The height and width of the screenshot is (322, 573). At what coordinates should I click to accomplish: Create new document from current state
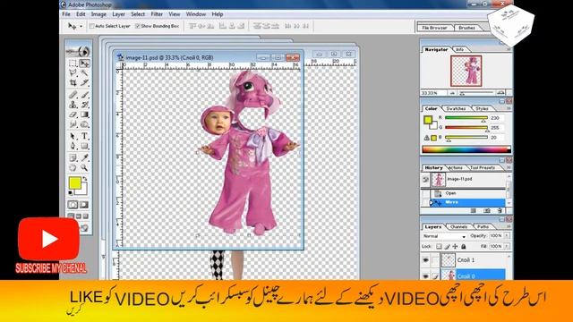coord(474,211)
